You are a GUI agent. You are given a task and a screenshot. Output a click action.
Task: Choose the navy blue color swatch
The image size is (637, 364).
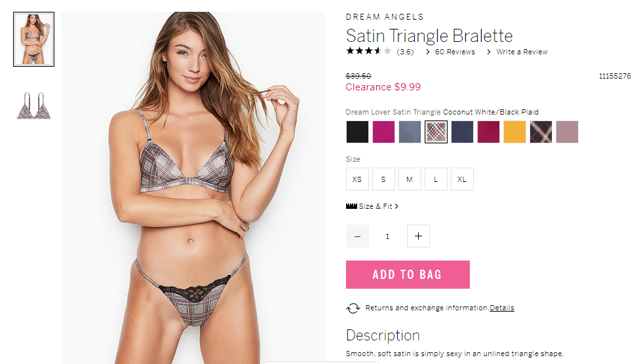pyautogui.click(x=462, y=132)
